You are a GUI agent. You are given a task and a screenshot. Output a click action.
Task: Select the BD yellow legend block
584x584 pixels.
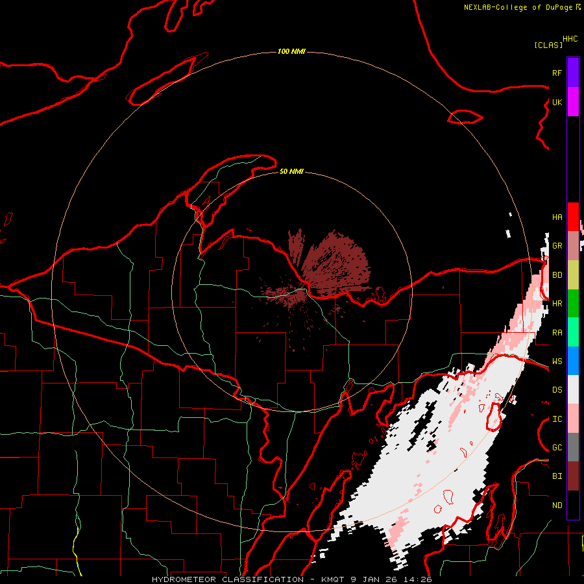(x=573, y=274)
